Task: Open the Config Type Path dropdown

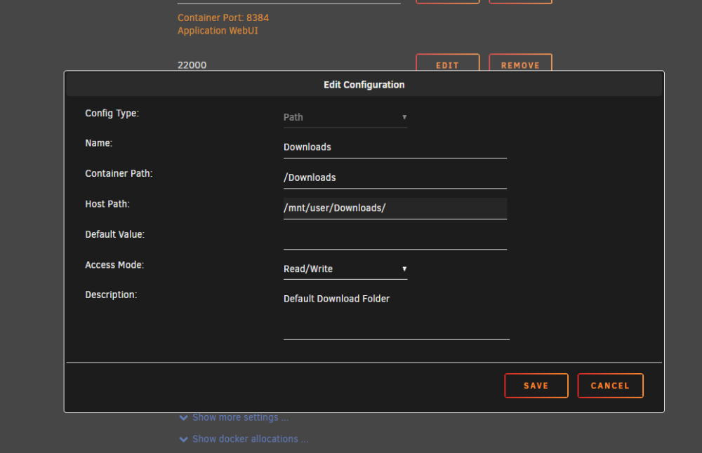Action: pos(345,117)
